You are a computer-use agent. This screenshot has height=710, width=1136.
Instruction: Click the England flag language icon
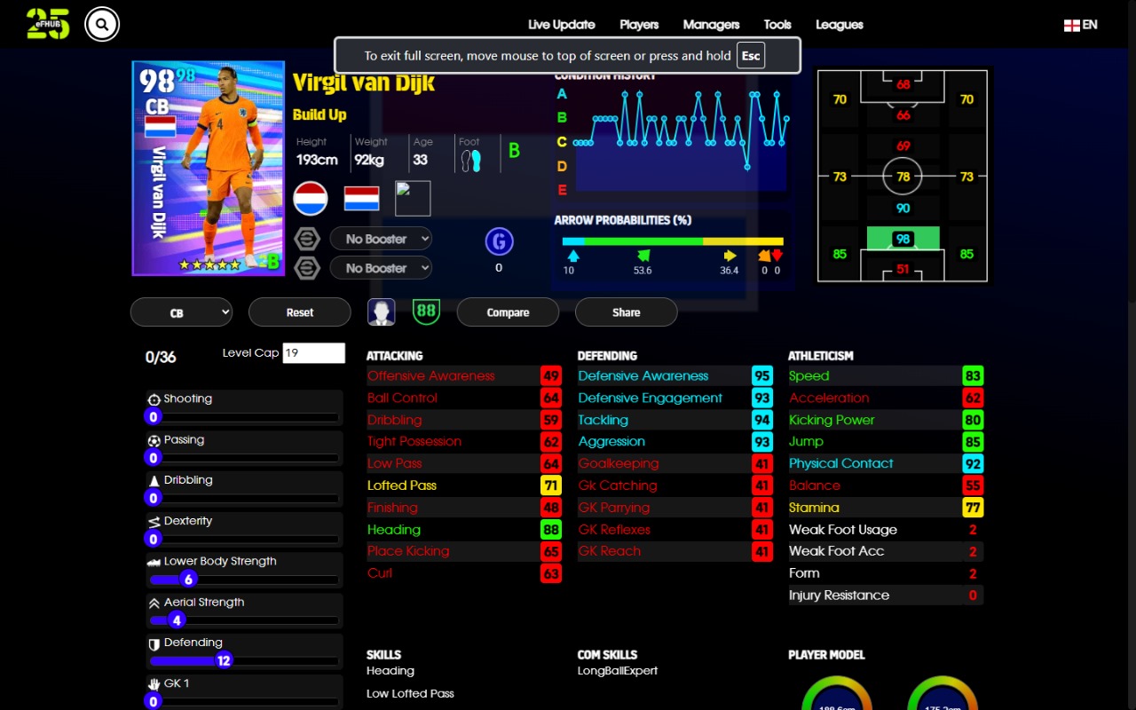[1072, 25]
